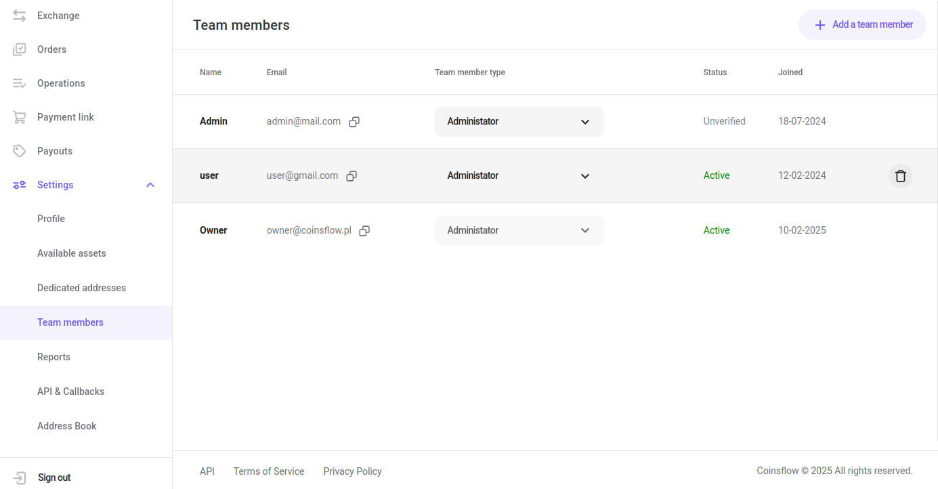This screenshot has width=938, height=489.
Task: Go to Dedicated addresses settings
Action: coord(81,288)
